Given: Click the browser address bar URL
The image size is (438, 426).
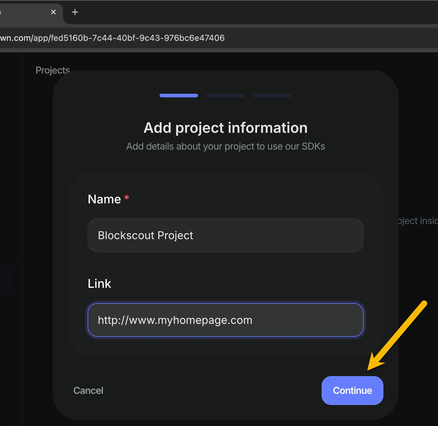Looking at the screenshot, I should (x=112, y=38).
